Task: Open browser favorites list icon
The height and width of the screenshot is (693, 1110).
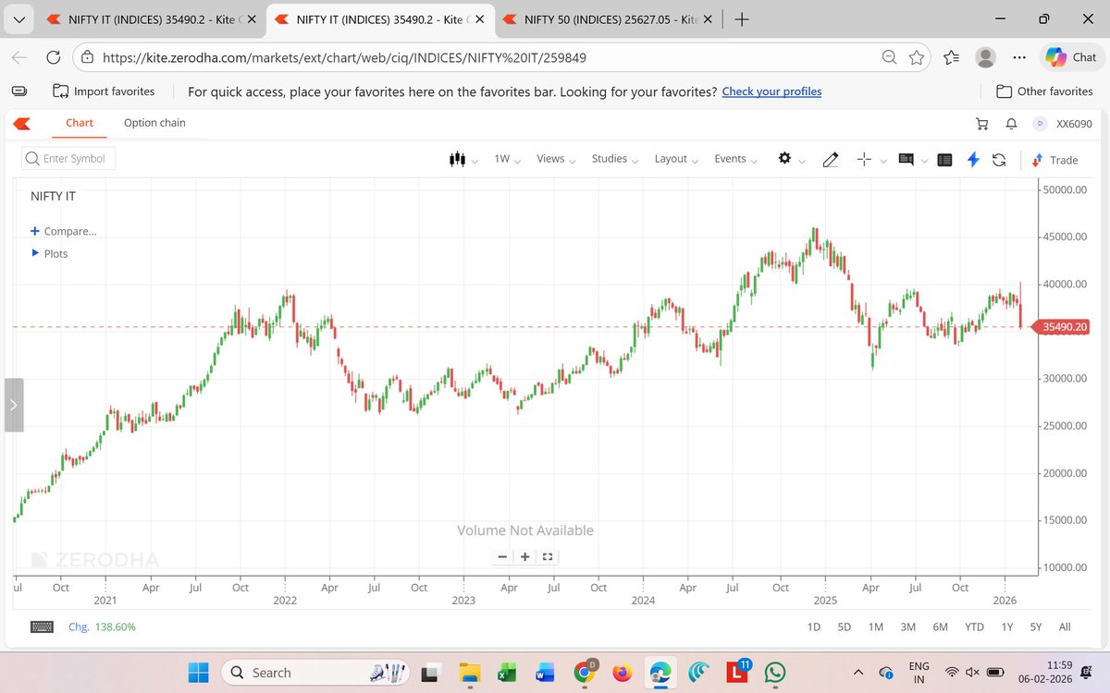Action: pyautogui.click(x=952, y=57)
